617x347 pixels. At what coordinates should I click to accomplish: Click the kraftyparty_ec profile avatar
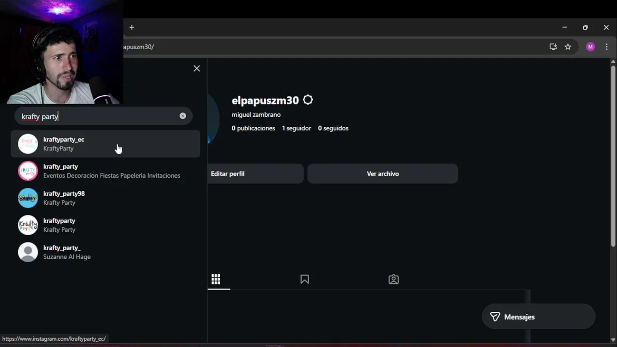pos(28,144)
